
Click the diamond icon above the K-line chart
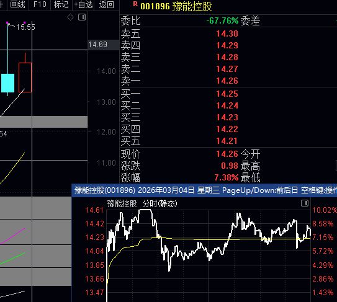pos(70,17)
